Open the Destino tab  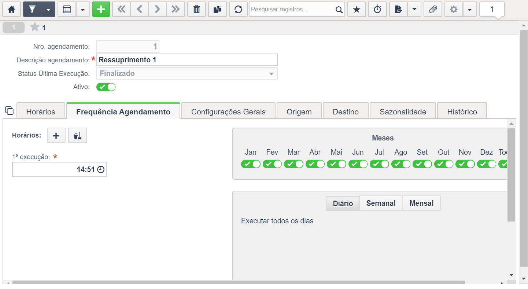(x=346, y=111)
